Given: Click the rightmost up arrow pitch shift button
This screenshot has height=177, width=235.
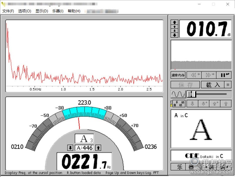Looking at the screenshot, I should (x=226, y=104).
